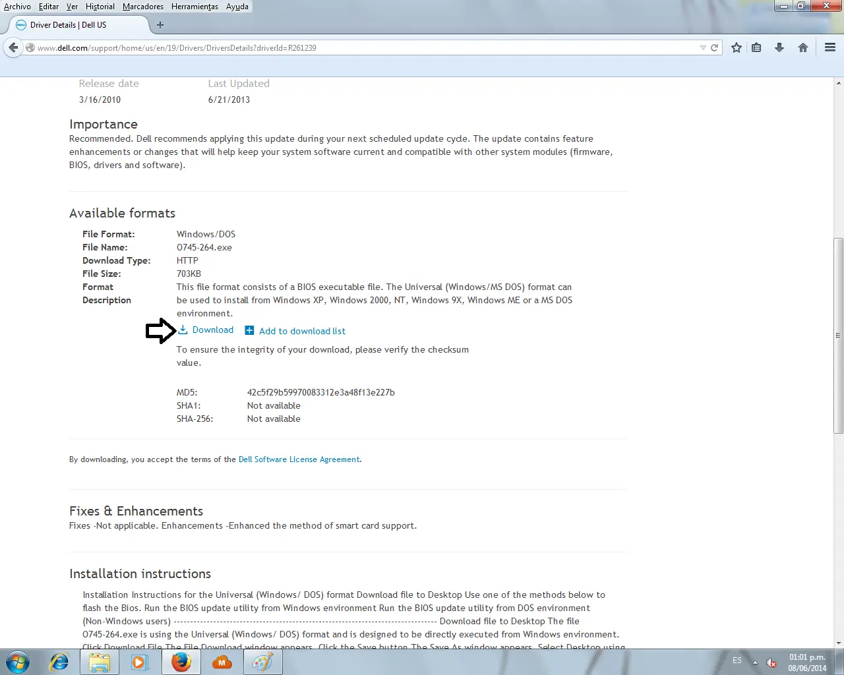Bookmark this page with the star

(737, 47)
